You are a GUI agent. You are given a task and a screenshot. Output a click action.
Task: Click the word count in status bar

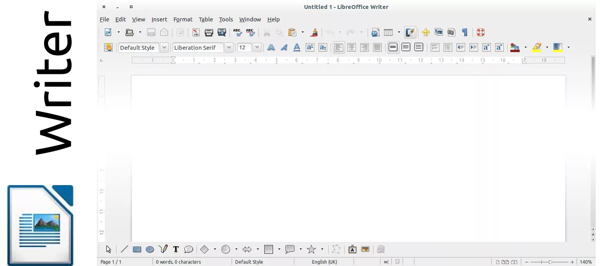[x=178, y=262]
